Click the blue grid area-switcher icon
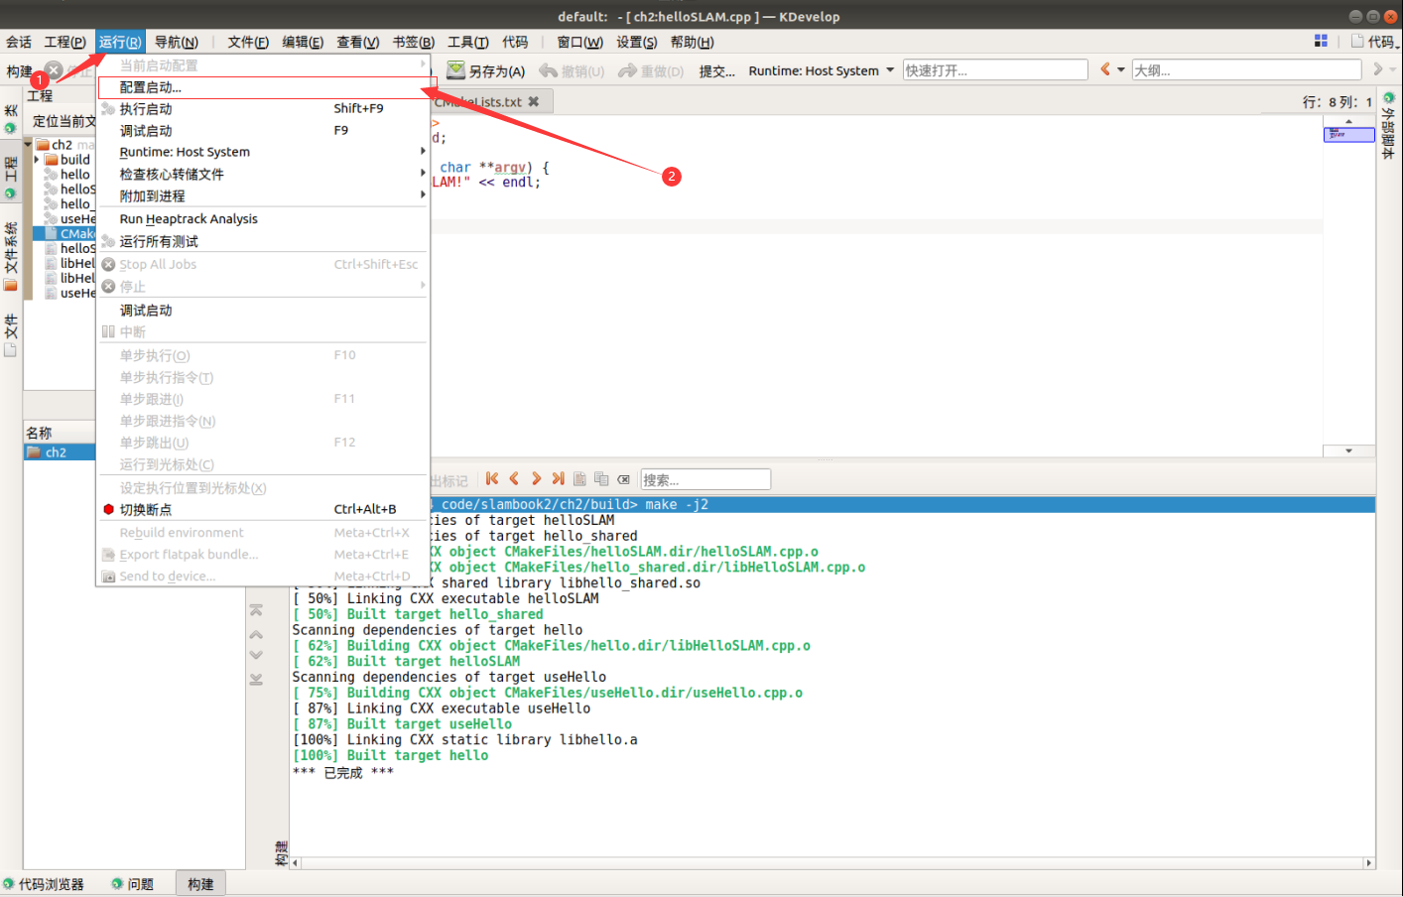The width and height of the screenshot is (1403, 897). 1321,41
